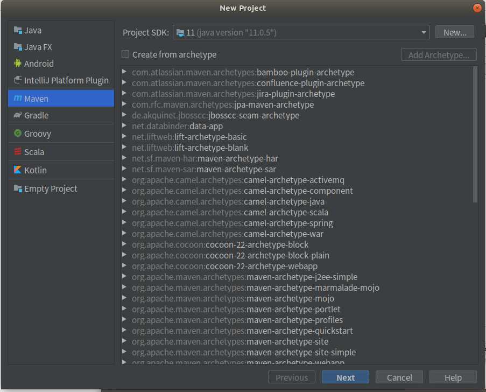This screenshot has height=392, width=486.
Task: Select maven-archetype-j2ee-simple row
Action: tap(297, 277)
